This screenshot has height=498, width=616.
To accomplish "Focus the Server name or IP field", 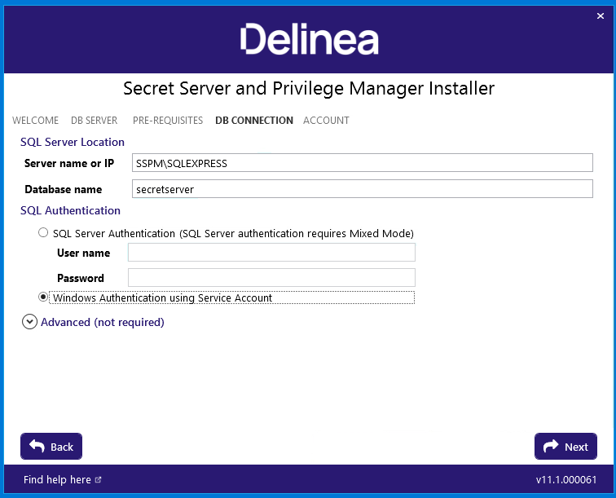I will 363,163.
